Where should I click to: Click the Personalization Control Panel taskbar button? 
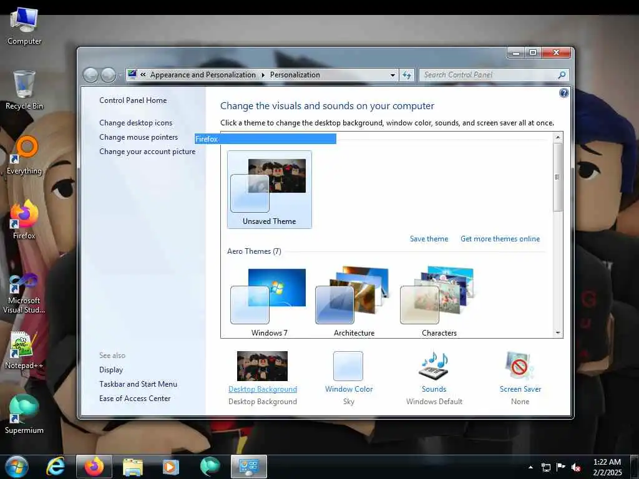pos(249,467)
